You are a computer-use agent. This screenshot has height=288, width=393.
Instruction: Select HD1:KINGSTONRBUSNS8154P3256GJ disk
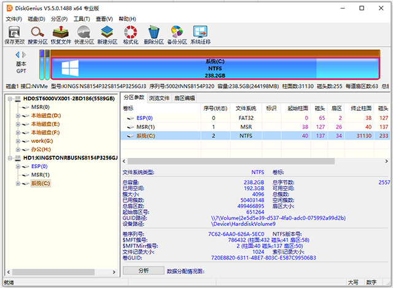[71, 158]
